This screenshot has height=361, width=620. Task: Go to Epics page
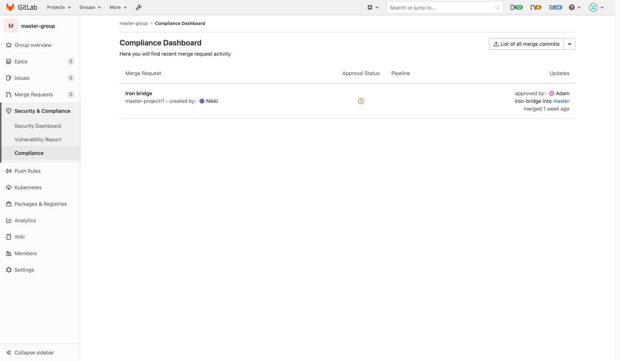click(x=21, y=61)
